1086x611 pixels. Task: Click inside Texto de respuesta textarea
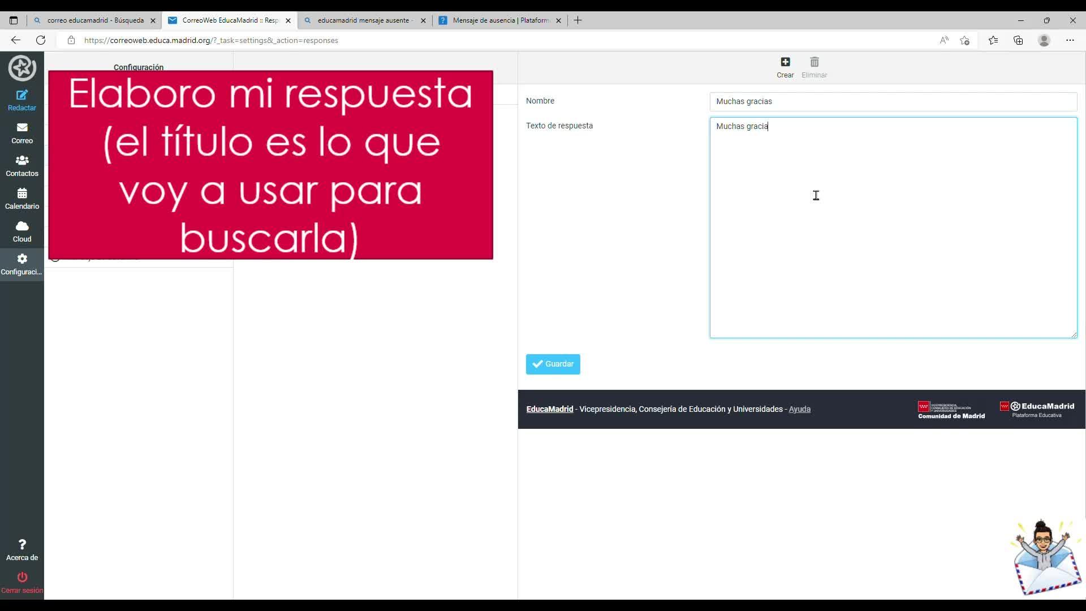point(893,227)
